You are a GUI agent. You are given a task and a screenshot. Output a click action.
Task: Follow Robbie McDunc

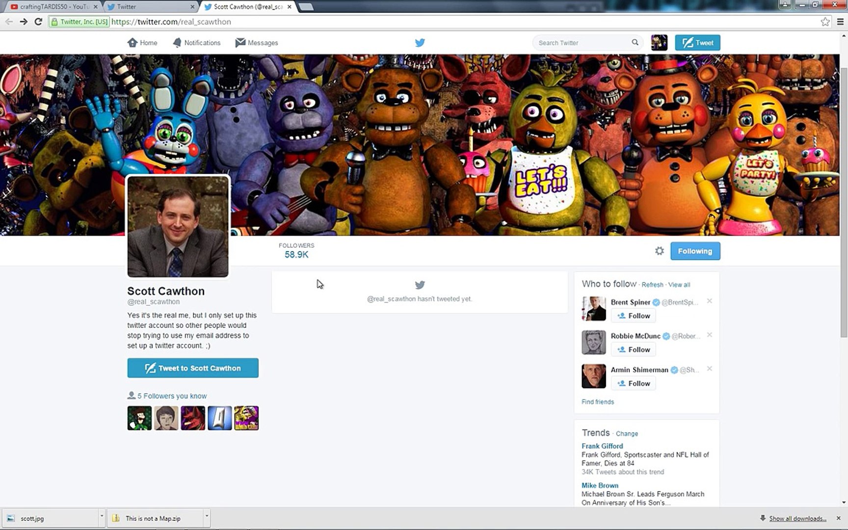point(634,349)
